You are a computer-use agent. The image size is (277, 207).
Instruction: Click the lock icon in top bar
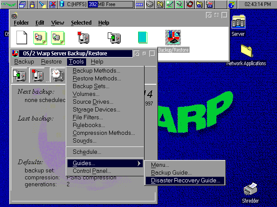pos(32,5)
